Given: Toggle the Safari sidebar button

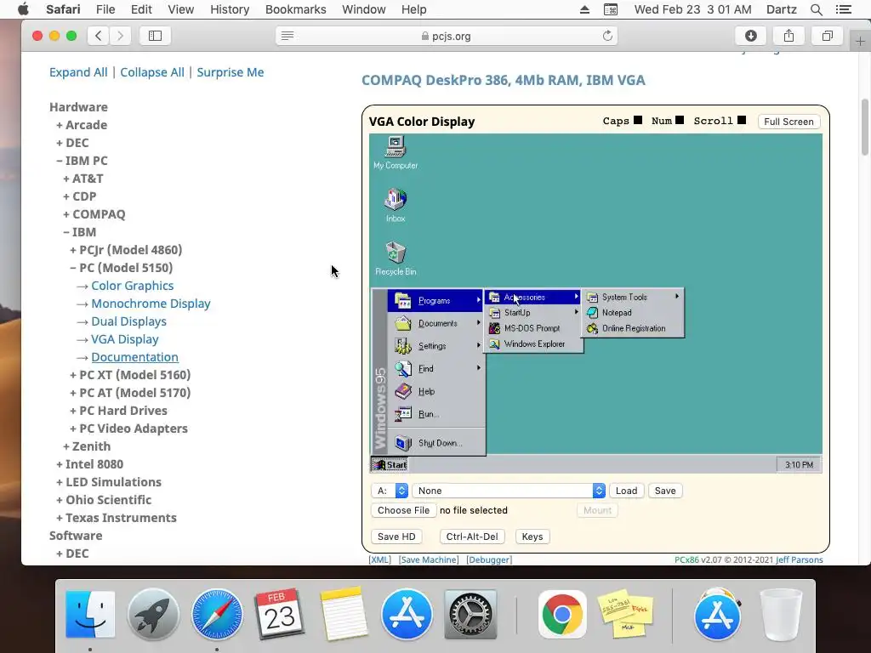Looking at the screenshot, I should [155, 36].
